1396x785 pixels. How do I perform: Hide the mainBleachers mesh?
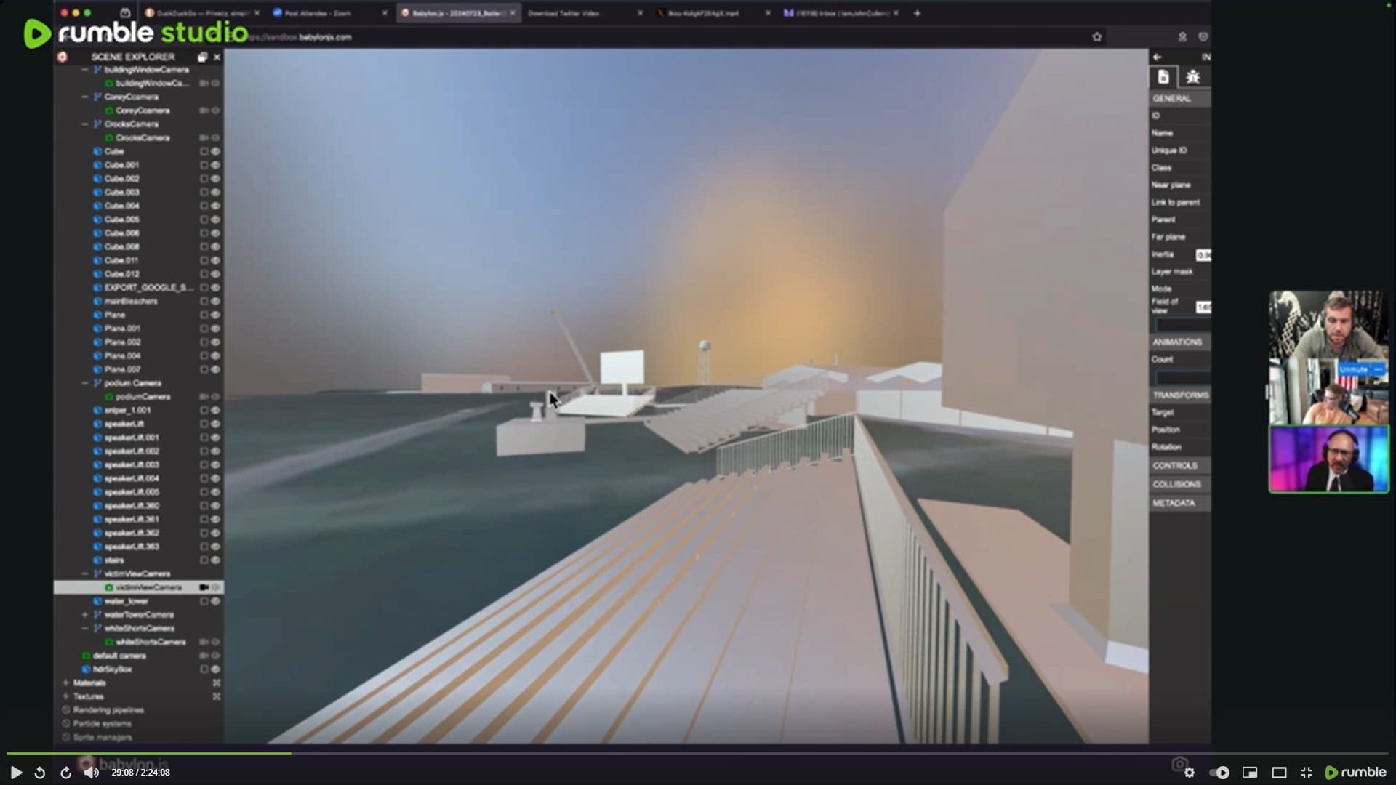(x=215, y=302)
